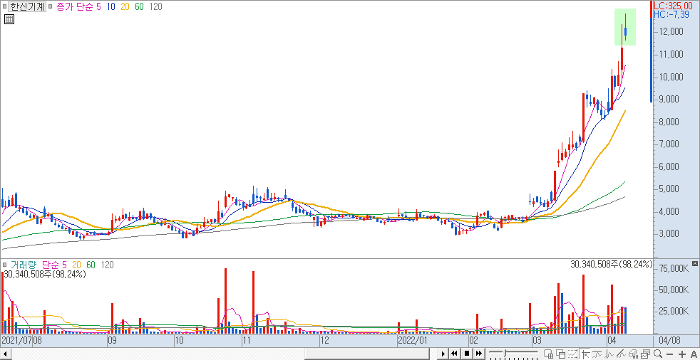
Task: Zoom in with the plus icon
Action: click(682, 354)
